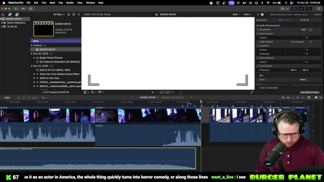Toggle headphone audio skimming icon in timeline
Image resolution: width=324 pixels, height=182 pixels.
pos(298,98)
